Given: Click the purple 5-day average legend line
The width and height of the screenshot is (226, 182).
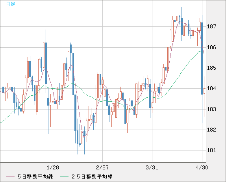Looking at the screenshot, I should (x=10, y=176).
